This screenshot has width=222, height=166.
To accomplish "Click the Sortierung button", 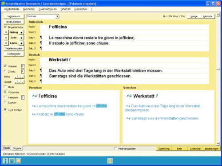I will tap(164, 149).
